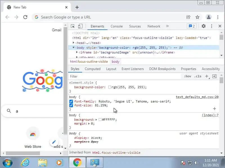The image size is (225, 168).
Task: Open the Accessibility tab
Action: [x=211, y=69]
